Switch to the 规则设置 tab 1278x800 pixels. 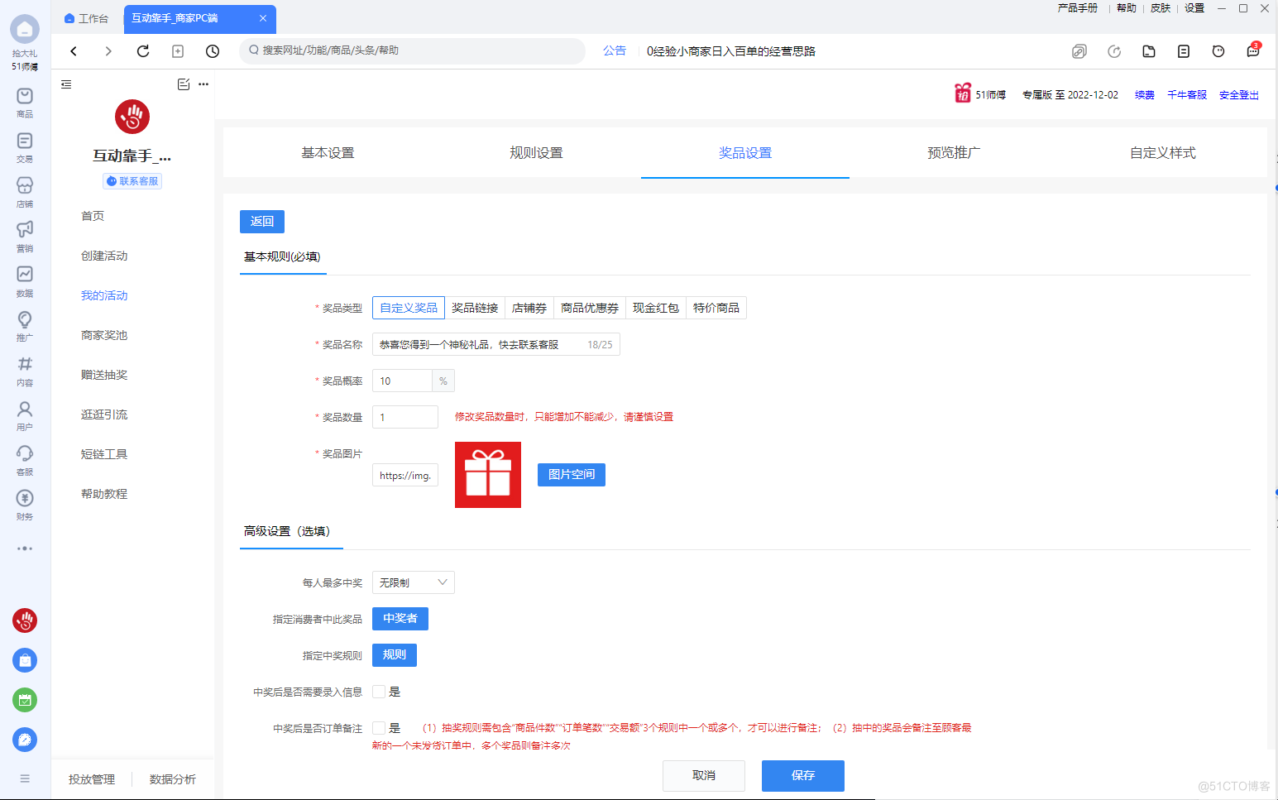[x=536, y=152]
